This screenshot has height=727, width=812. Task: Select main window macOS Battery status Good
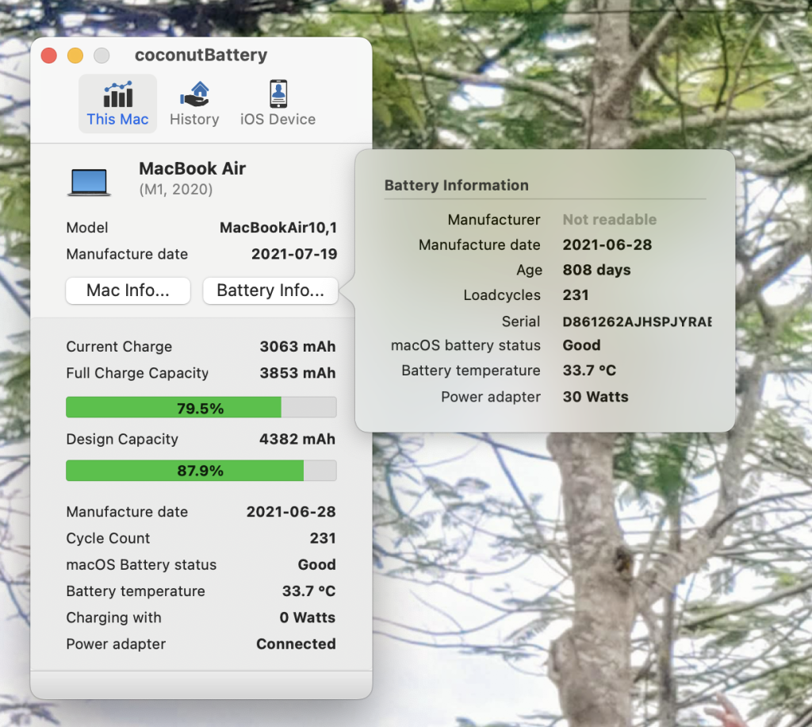coord(316,565)
